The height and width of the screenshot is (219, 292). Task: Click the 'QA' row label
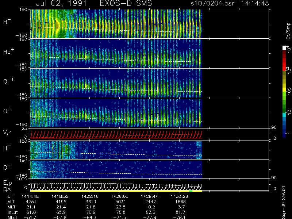7,189
